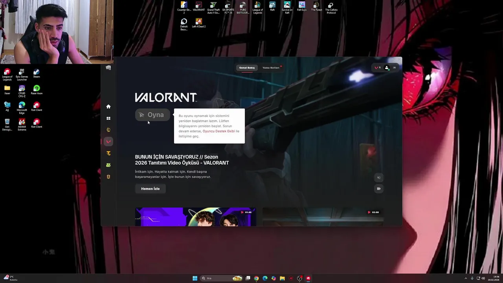Image resolution: width=503 pixels, height=283 pixels.
Task: Select EA SPORTS FC 26 desktop shortcut
Action: coord(228,8)
